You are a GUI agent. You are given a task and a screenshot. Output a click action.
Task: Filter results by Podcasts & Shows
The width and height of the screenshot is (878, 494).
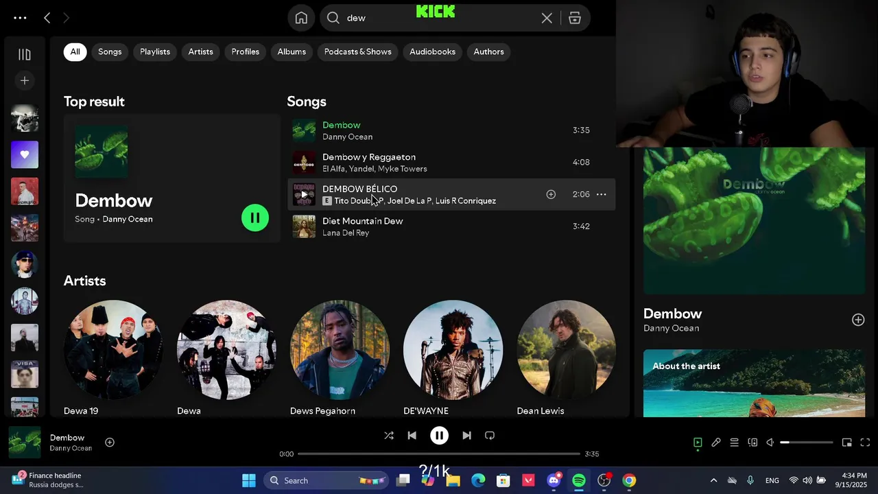click(357, 51)
